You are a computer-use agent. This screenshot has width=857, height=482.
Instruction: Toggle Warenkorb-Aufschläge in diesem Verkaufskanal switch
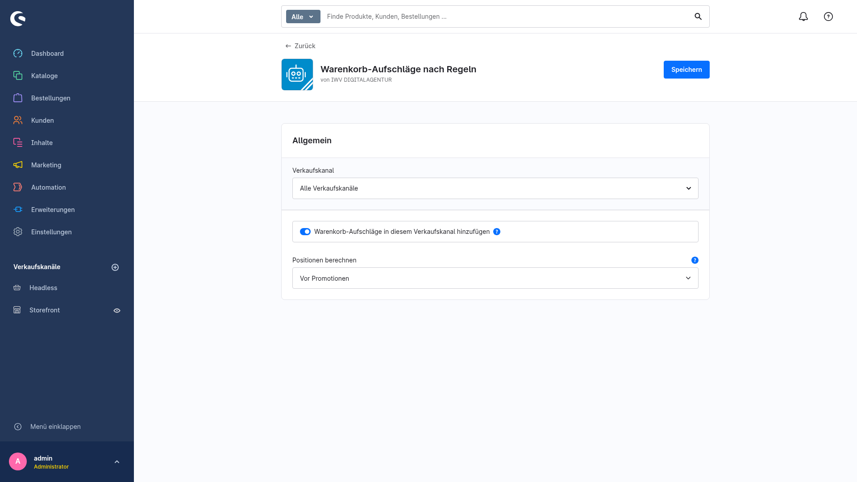305,232
